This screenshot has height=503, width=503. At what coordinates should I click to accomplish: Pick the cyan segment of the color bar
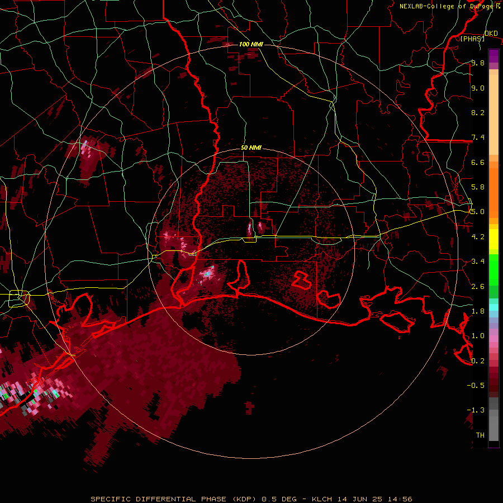493,307
